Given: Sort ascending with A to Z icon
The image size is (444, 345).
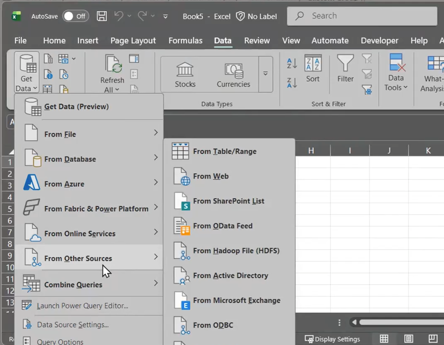Looking at the screenshot, I should [292, 64].
